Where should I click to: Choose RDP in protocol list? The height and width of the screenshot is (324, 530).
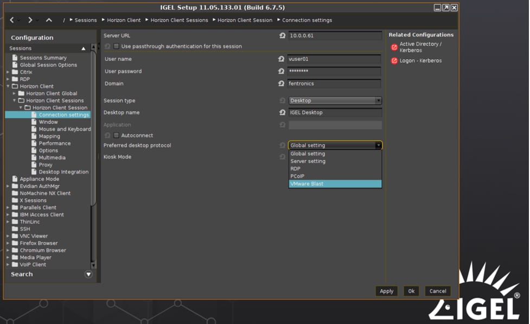pos(335,169)
